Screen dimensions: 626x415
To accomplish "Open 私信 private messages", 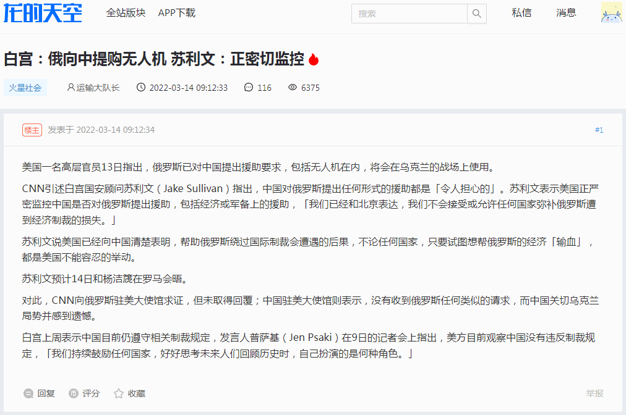I will click(x=521, y=13).
